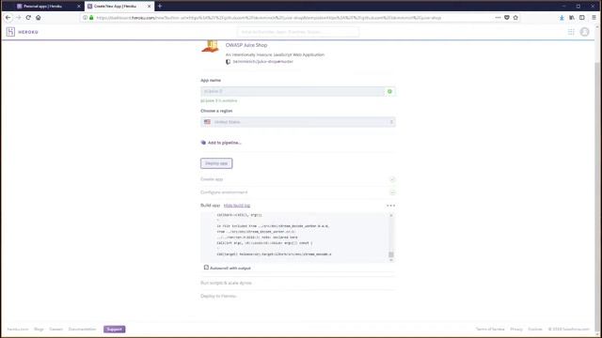Open the Heroku apps grid menu
The height and width of the screenshot is (338, 602).
571,32
